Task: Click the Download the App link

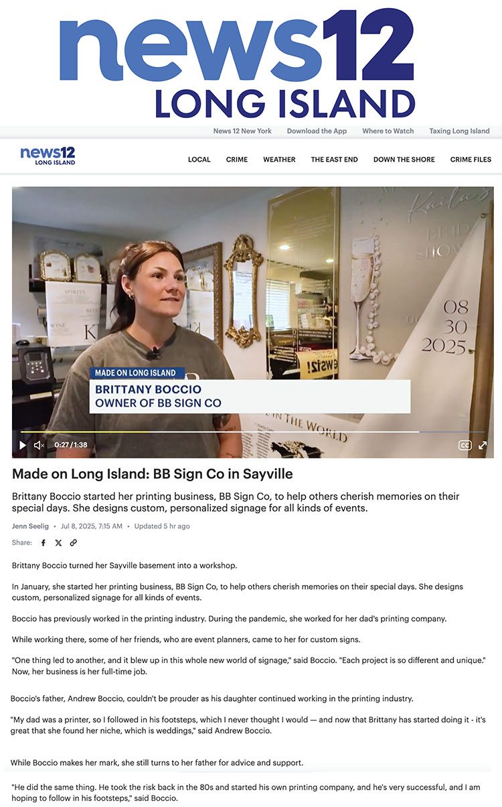Action: [x=317, y=131]
